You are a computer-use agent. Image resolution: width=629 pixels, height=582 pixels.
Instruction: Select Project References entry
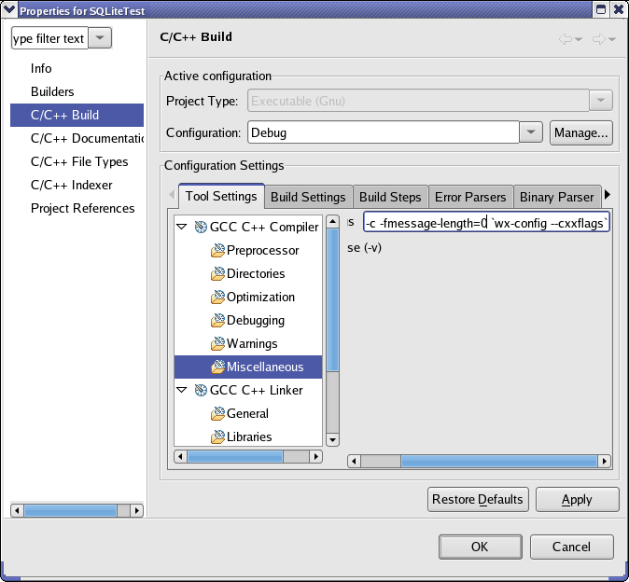[x=83, y=208]
